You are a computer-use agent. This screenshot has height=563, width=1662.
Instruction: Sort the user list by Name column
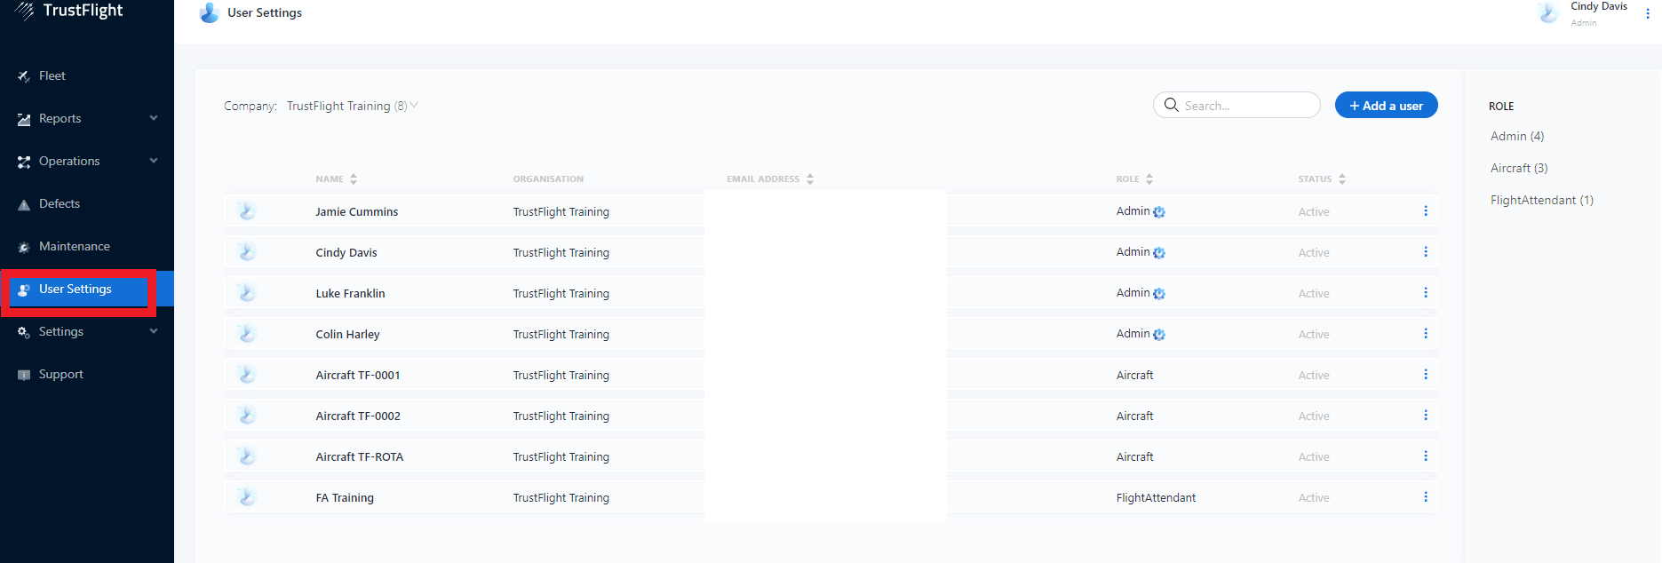point(353,179)
